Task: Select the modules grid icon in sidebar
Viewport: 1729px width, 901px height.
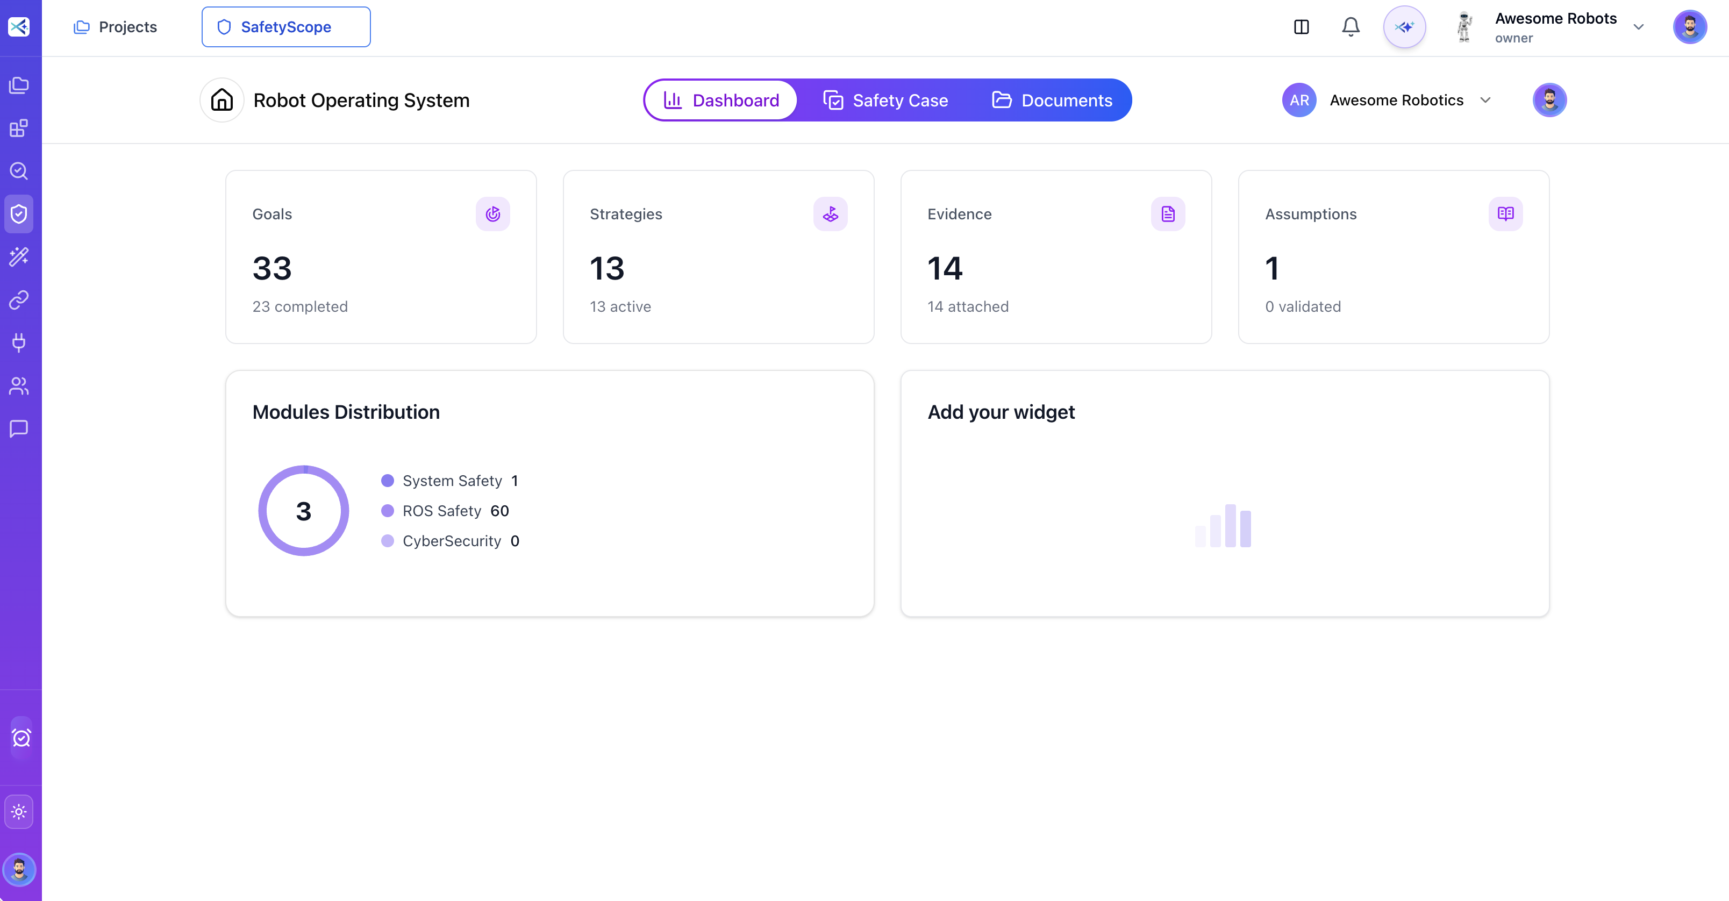Action: (19, 128)
